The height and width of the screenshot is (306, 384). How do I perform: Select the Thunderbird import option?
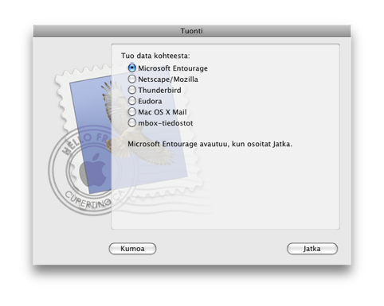pos(132,90)
